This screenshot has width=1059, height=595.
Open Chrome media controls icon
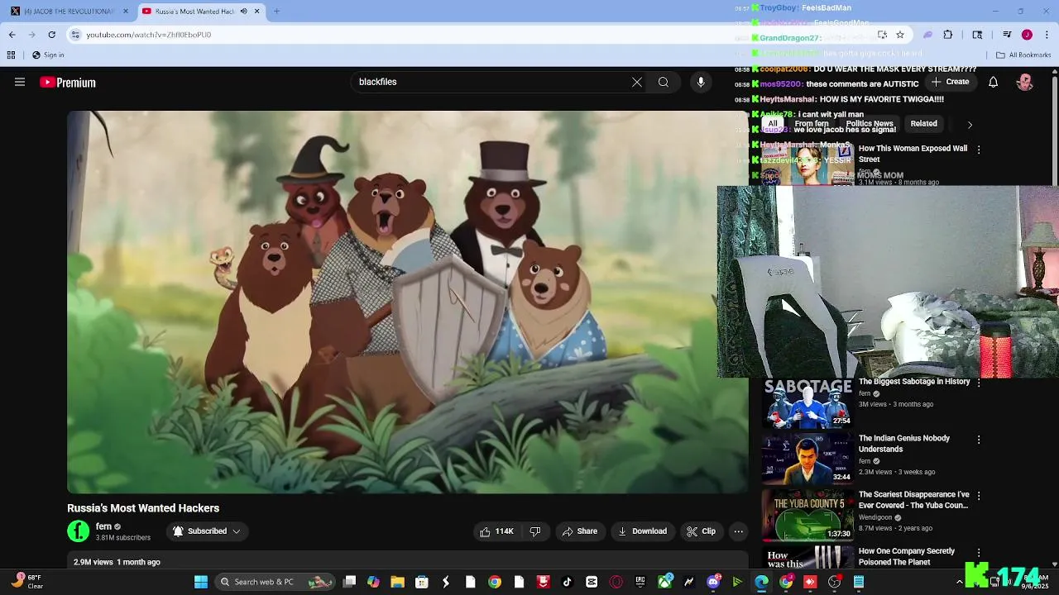pos(1007,35)
